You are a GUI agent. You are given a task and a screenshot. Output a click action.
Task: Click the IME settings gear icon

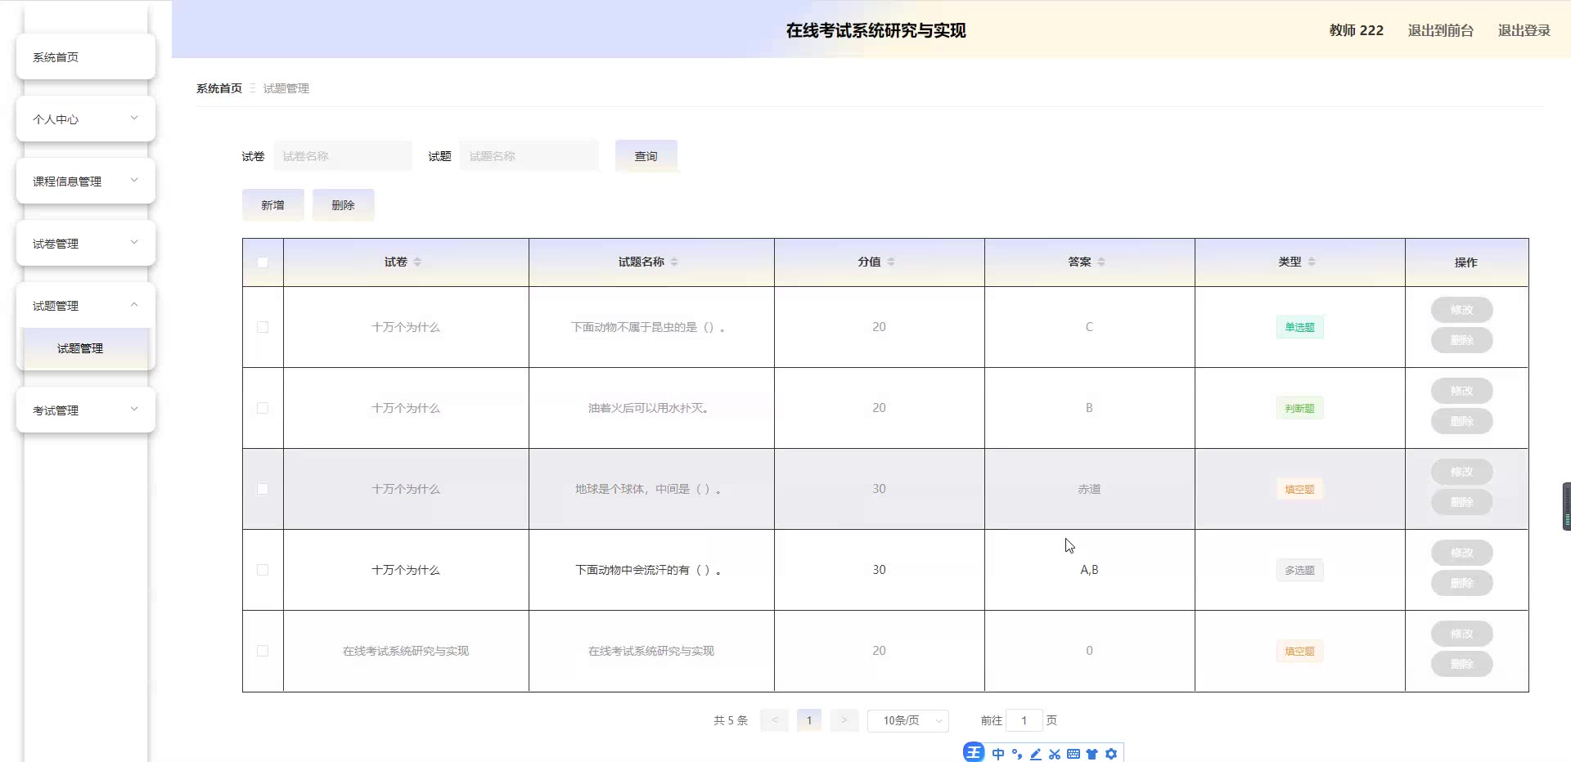point(1110,754)
